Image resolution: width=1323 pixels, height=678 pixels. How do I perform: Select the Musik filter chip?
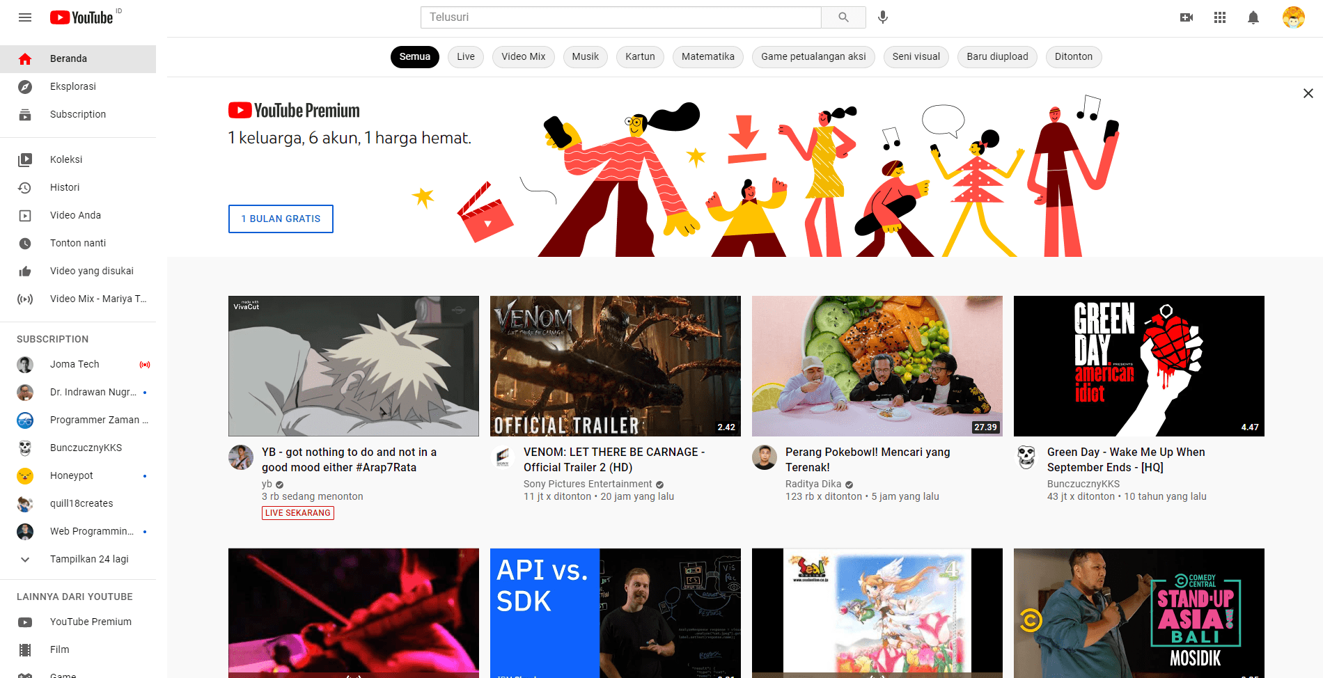586,57
